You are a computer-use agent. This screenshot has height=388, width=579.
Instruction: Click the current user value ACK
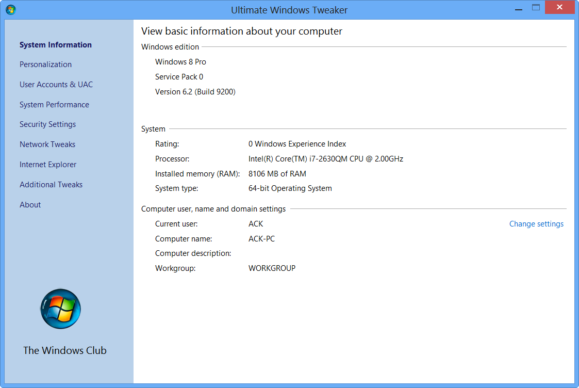[x=256, y=224]
